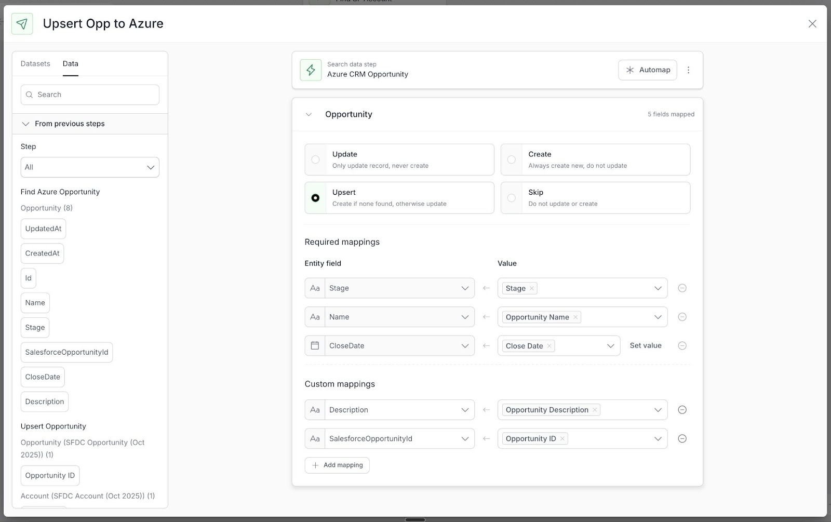Collapse the Opportunity section chevron
Screen dimensions: 831x522
click(x=309, y=114)
